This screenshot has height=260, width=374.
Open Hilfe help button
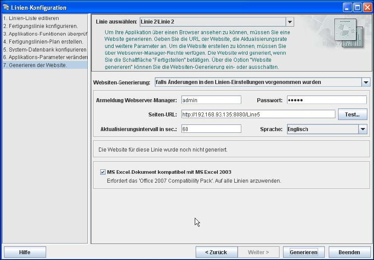coord(25,252)
